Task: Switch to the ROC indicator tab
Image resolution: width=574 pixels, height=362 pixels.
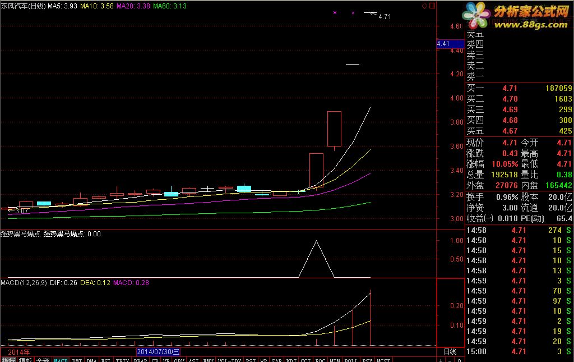Action: point(320,360)
